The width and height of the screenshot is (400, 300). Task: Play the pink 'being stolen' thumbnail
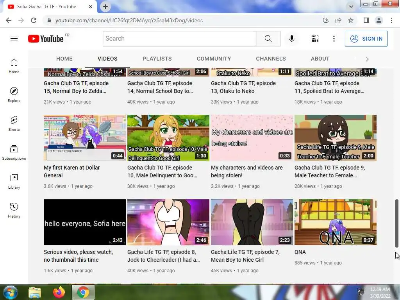click(x=252, y=138)
